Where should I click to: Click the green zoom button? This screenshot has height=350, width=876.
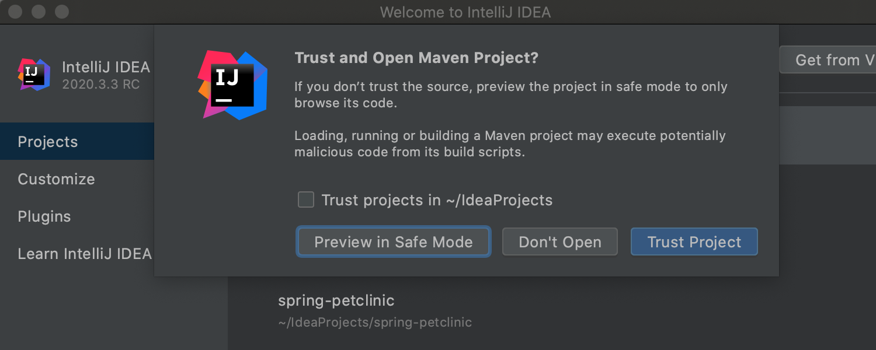(61, 11)
